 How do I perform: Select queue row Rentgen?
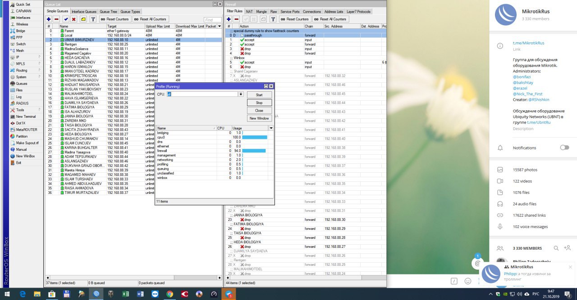[x=134, y=44]
